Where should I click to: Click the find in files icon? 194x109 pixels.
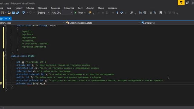tap(90, 13)
